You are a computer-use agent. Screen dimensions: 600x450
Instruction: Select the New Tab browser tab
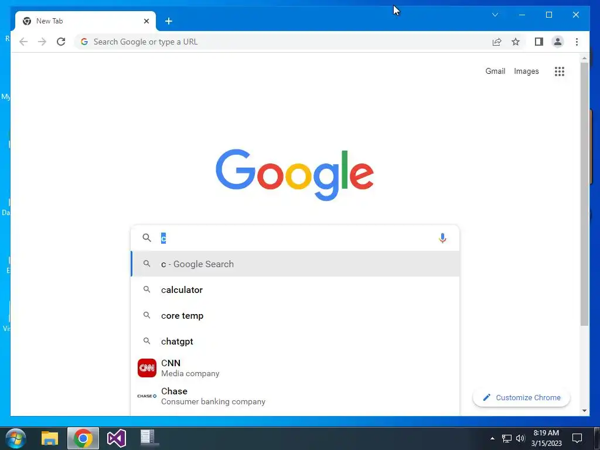pyautogui.click(x=86, y=21)
